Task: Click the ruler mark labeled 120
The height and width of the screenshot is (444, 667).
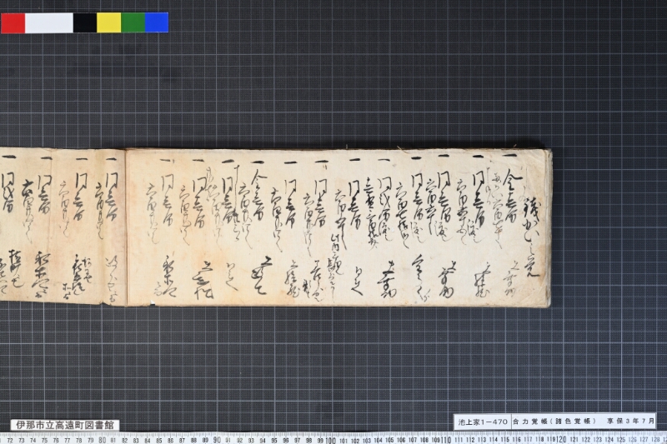Action: [561, 440]
